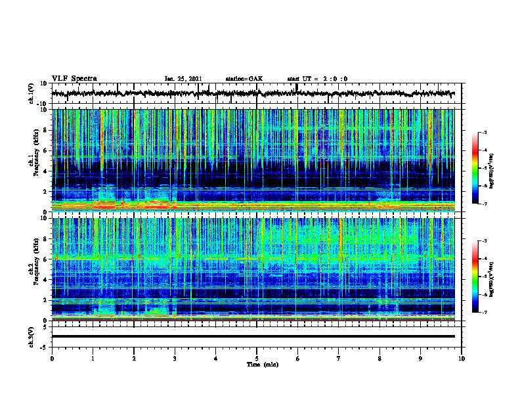Click upper color bar's log(PSD) unit label
This screenshot has width=520, height=402.
[492, 171]
